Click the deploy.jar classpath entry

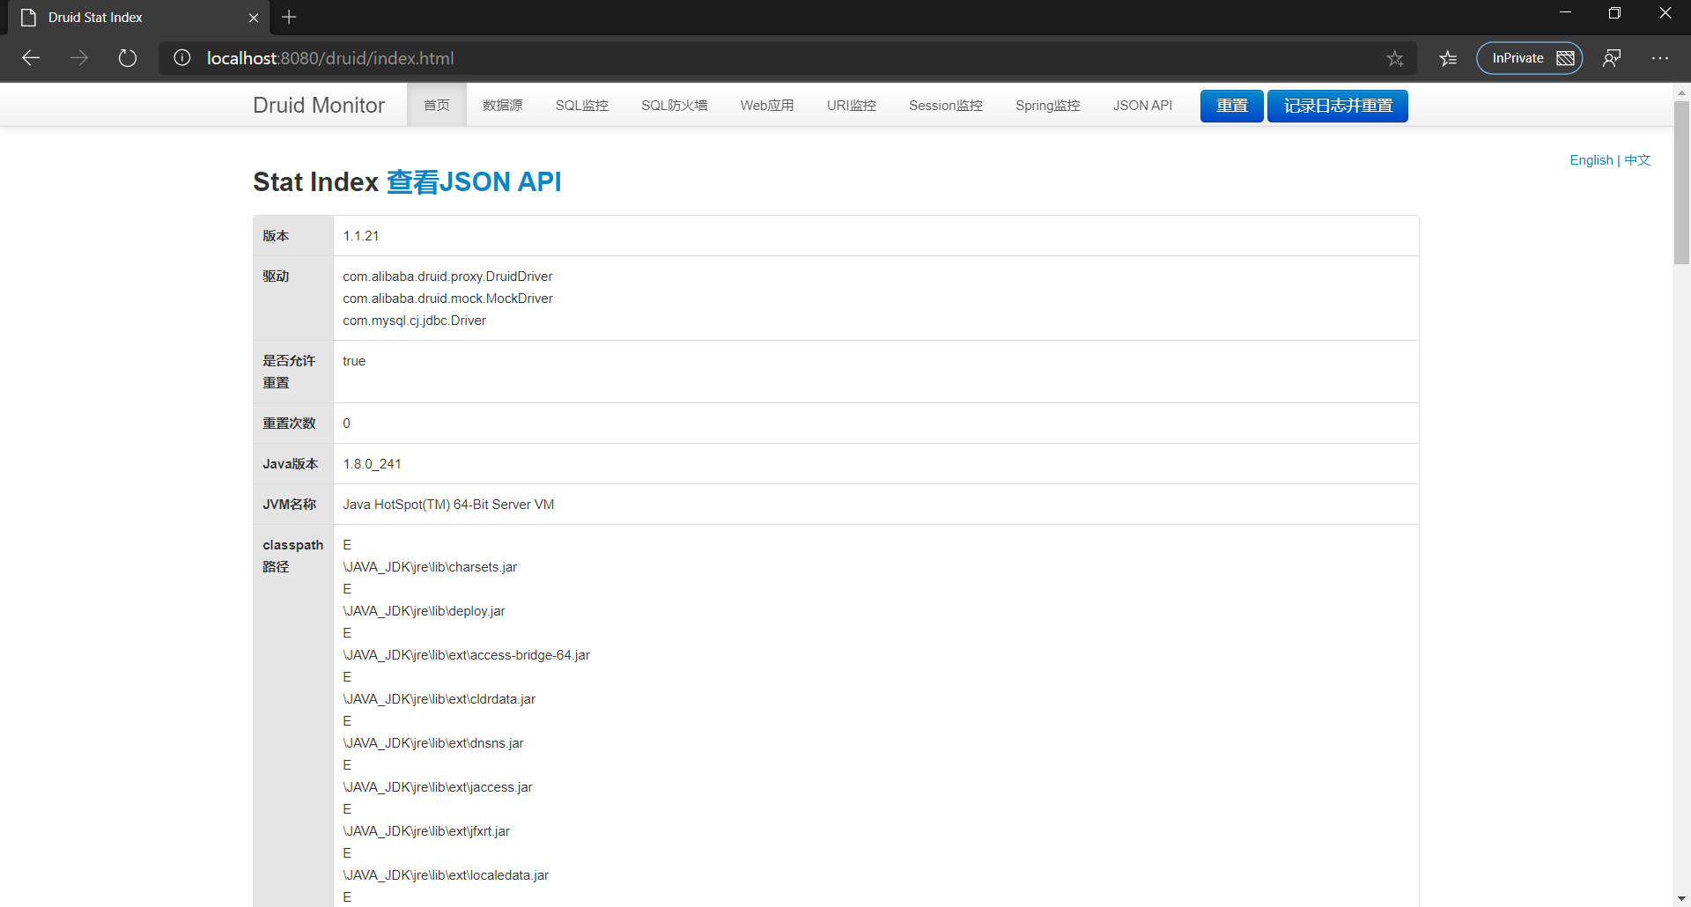click(x=425, y=611)
